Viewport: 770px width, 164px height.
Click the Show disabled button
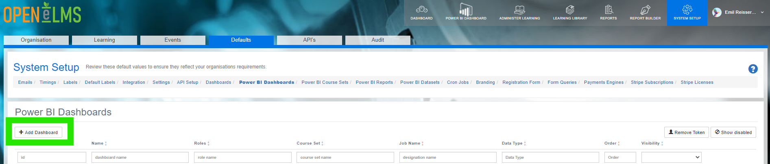pyautogui.click(x=733, y=132)
